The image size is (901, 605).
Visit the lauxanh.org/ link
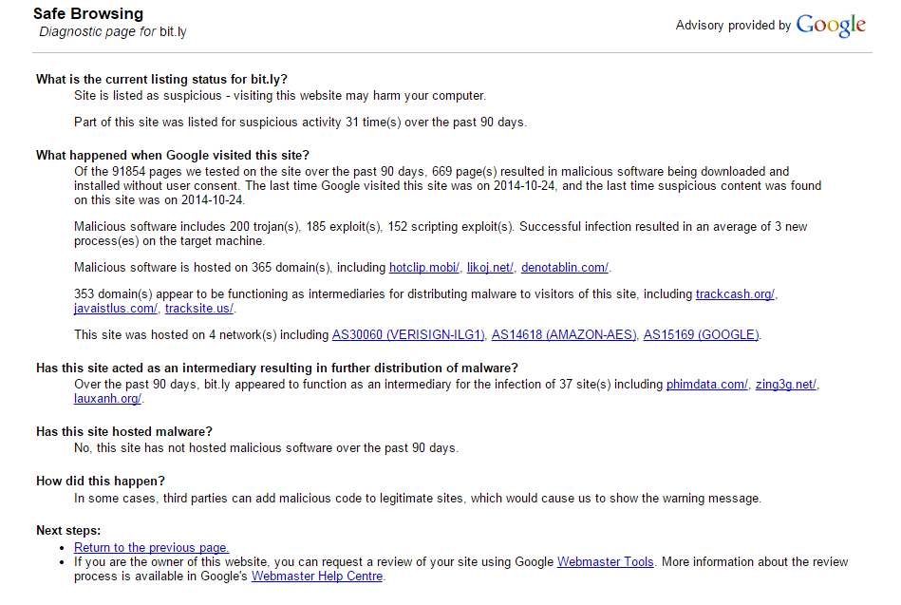coord(107,399)
